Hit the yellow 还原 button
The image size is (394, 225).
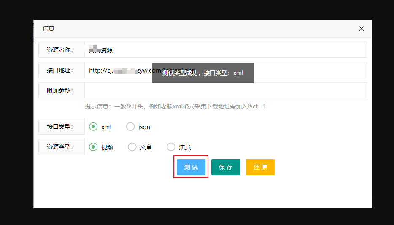point(260,167)
